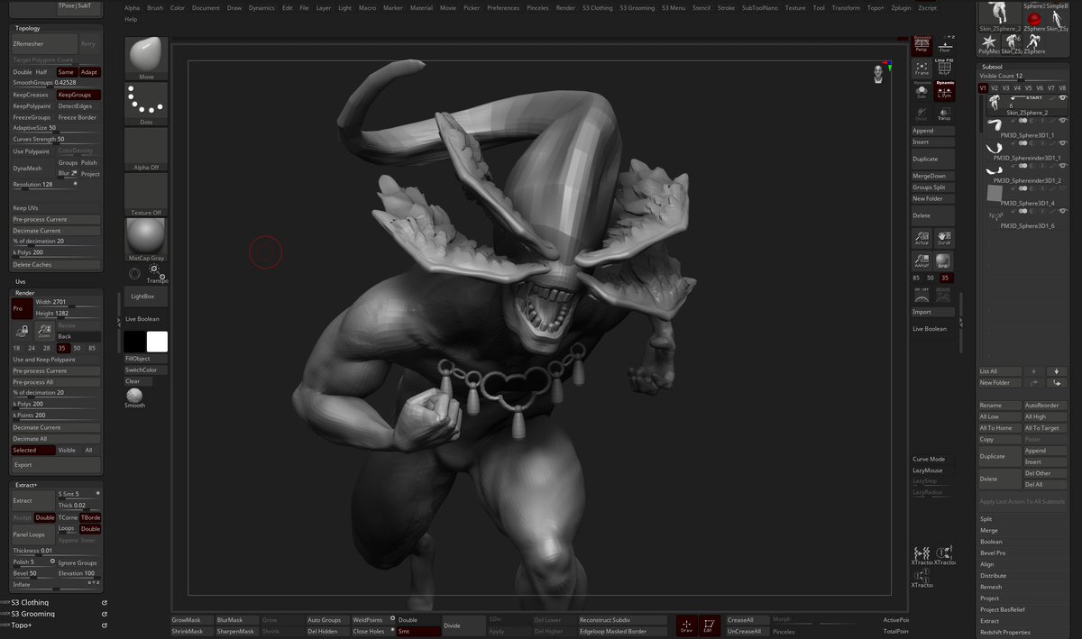The width and height of the screenshot is (1082, 639).
Task: Select the Smooth brush icon
Action: tap(134, 397)
